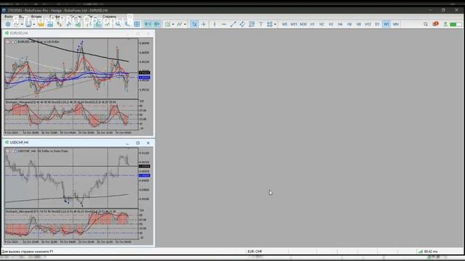Screen dimensions: 465x261
Task: Switch to H6 timeframe
Action: click(349, 24)
